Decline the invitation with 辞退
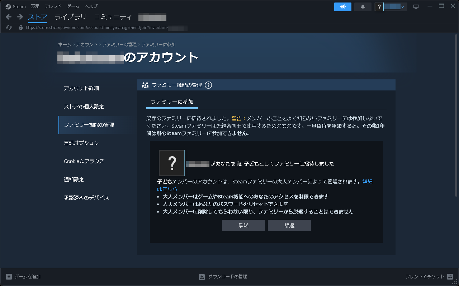Screen dimensions: 459x286 pyautogui.click(x=289, y=225)
